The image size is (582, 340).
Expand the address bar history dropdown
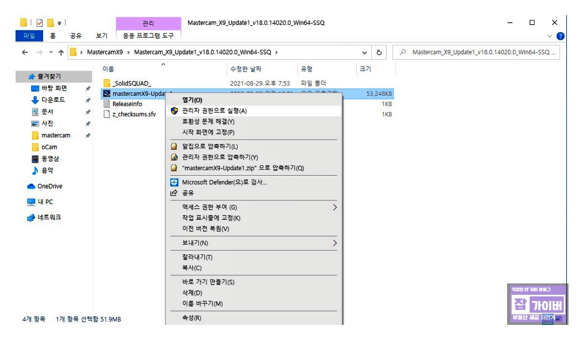(x=364, y=52)
